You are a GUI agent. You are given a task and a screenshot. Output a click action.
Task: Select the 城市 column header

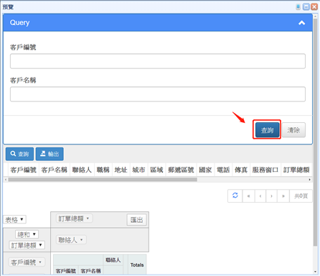138,170
